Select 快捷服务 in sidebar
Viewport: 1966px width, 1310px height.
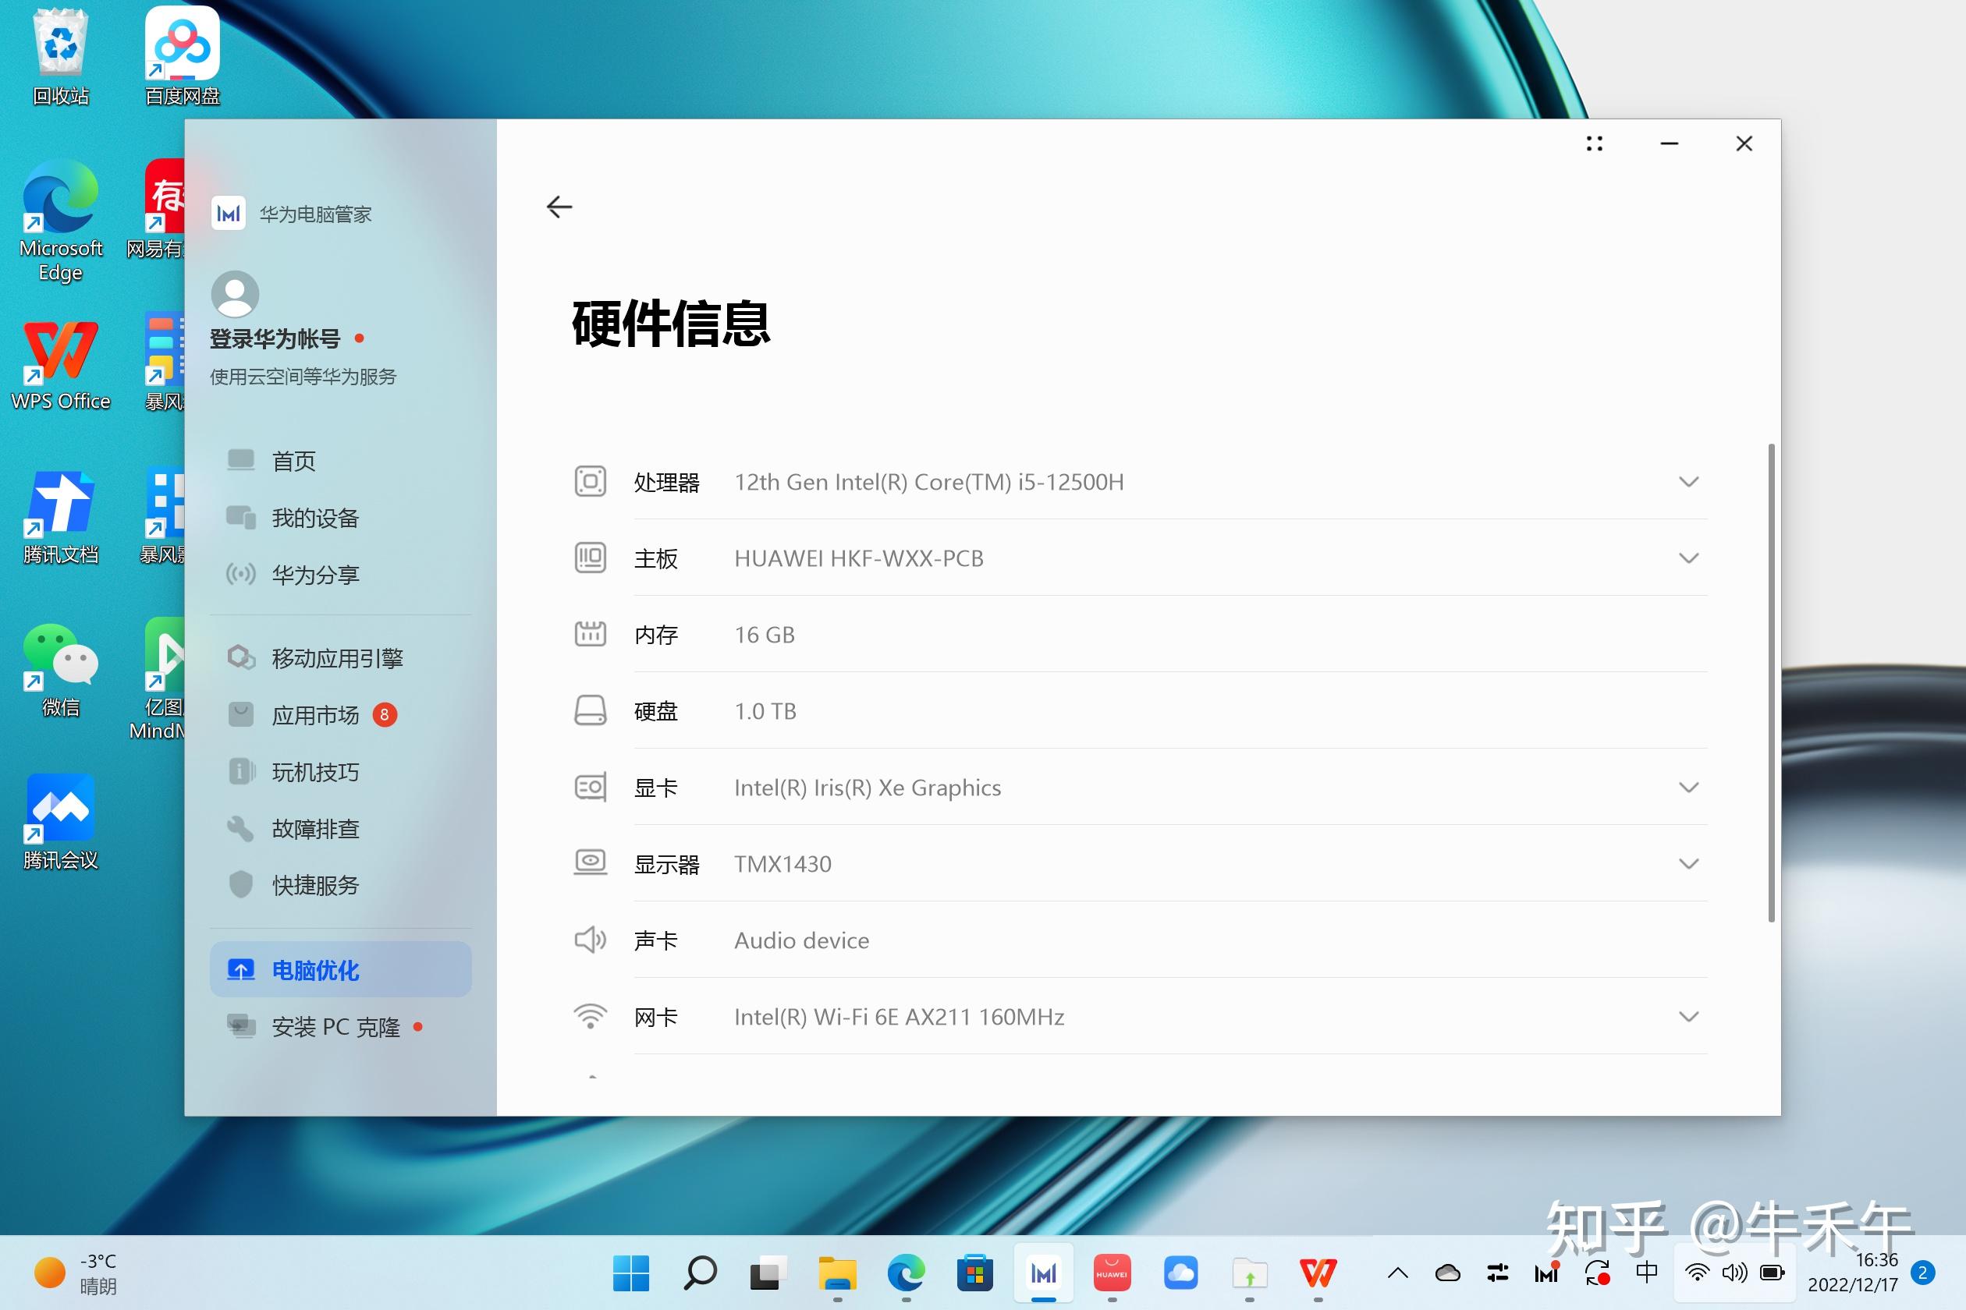(340, 885)
